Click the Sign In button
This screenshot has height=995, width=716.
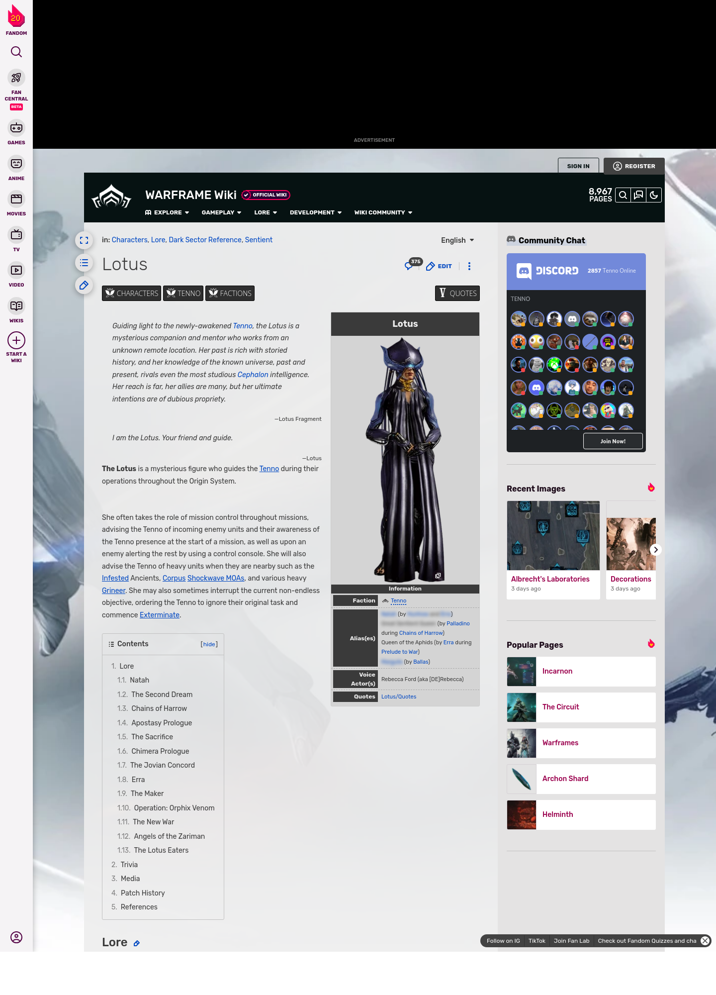[x=578, y=166]
